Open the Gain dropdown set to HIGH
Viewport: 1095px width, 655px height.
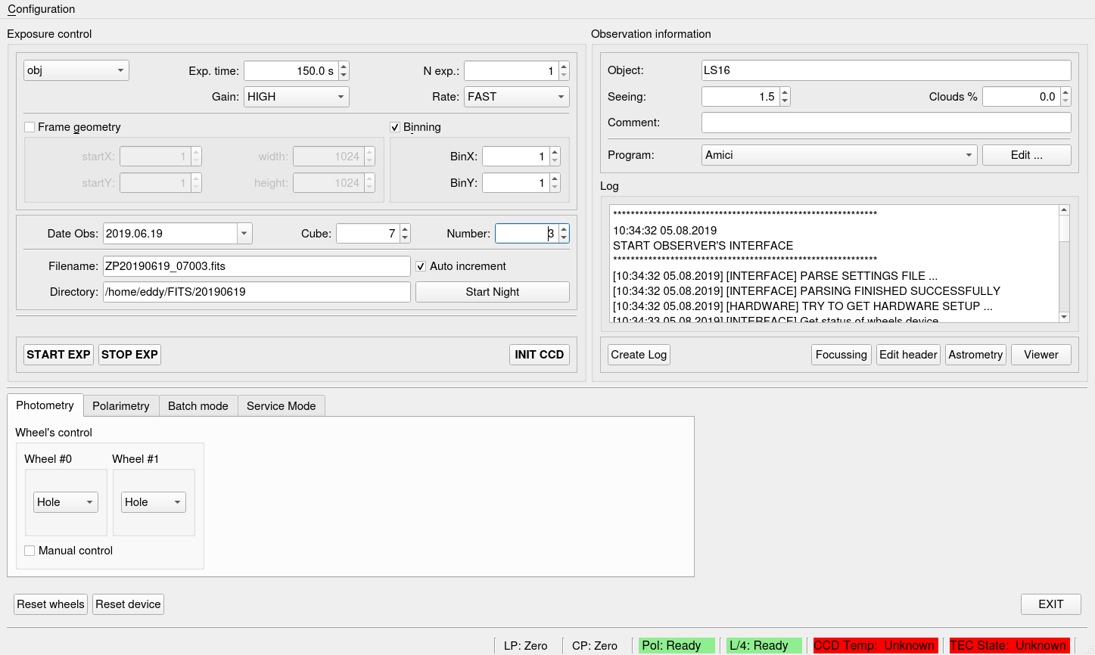(296, 97)
